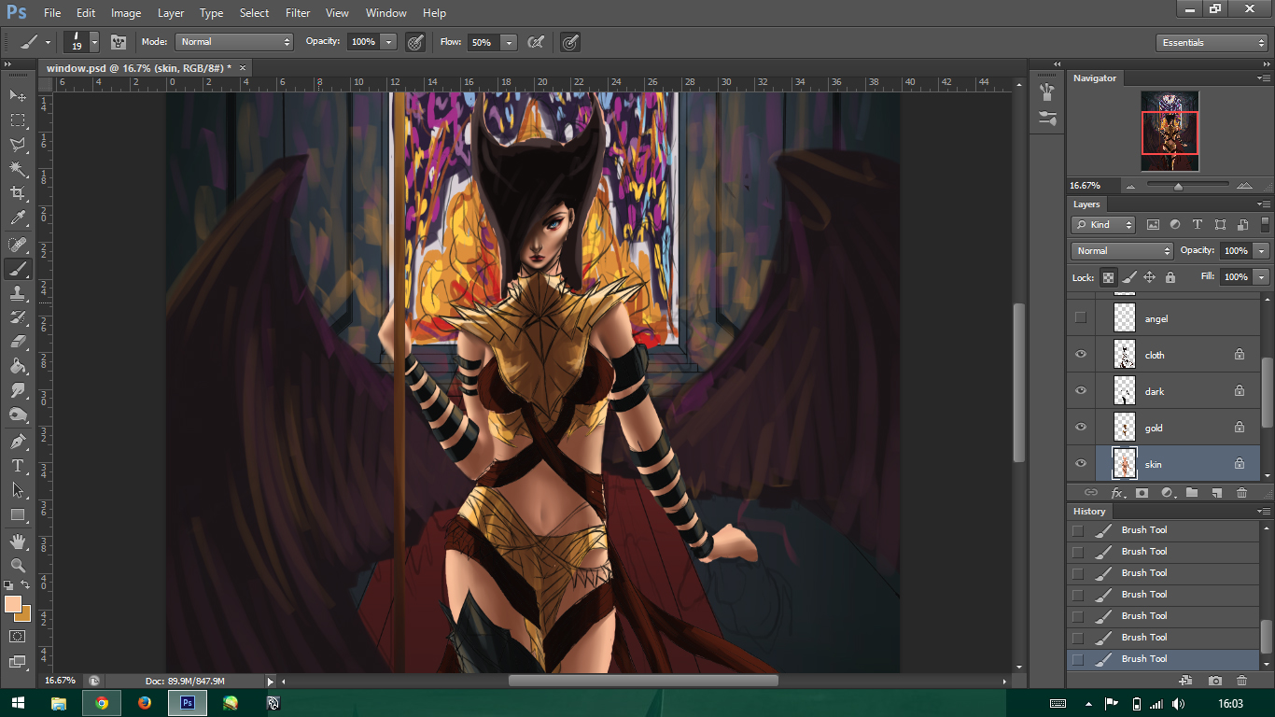The height and width of the screenshot is (717, 1275).
Task: Open the layer filter Kind dropdown
Action: coord(1103,225)
